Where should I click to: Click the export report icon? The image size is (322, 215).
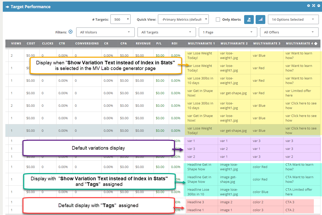[x=249, y=19]
